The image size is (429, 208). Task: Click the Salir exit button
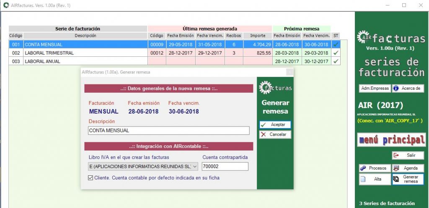point(408,155)
